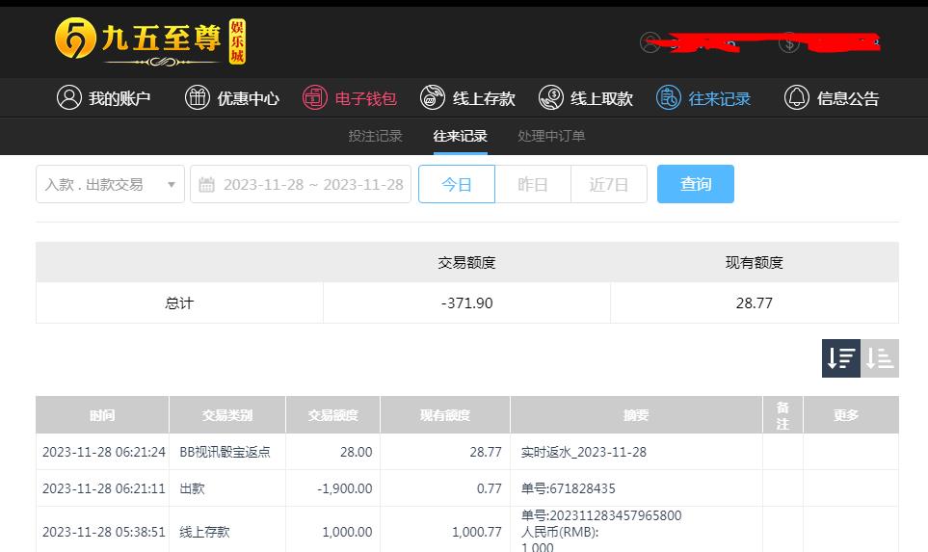
Task: Switch to the 投注记录 tab
Action: [375, 136]
